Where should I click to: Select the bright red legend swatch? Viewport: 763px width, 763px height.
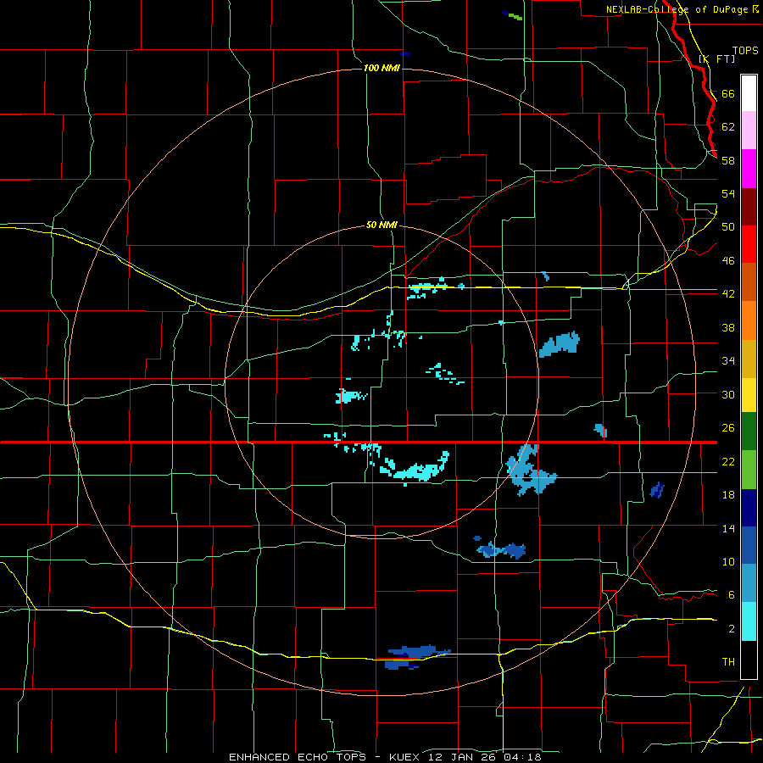[749, 244]
